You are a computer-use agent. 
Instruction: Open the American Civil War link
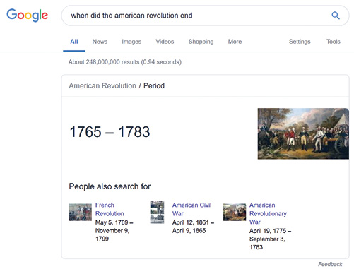pos(191,209)
